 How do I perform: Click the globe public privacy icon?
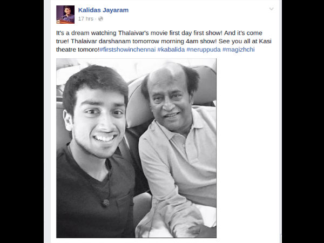tap(100, 19)
